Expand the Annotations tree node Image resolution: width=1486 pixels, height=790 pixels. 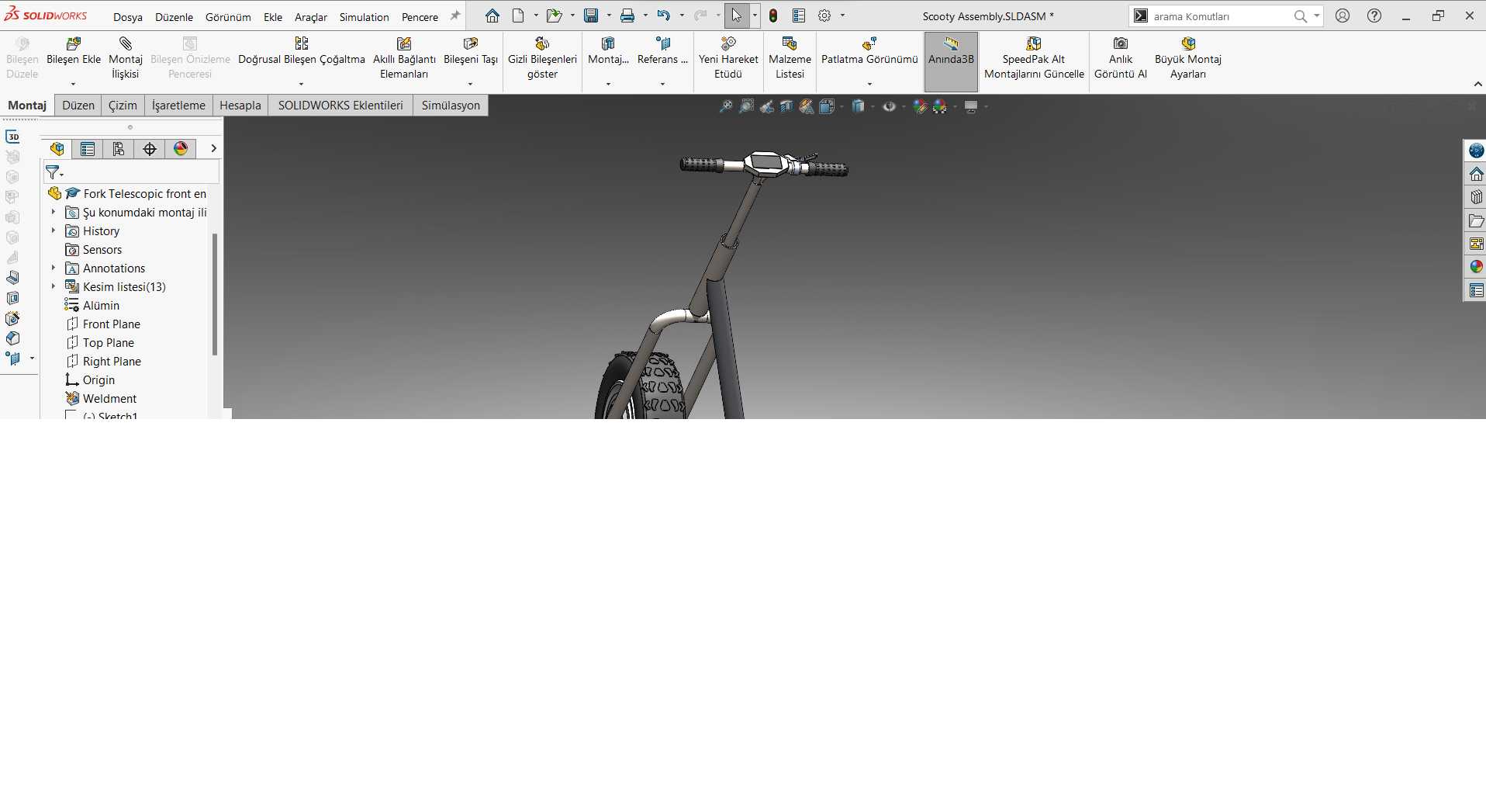[53, 268]
